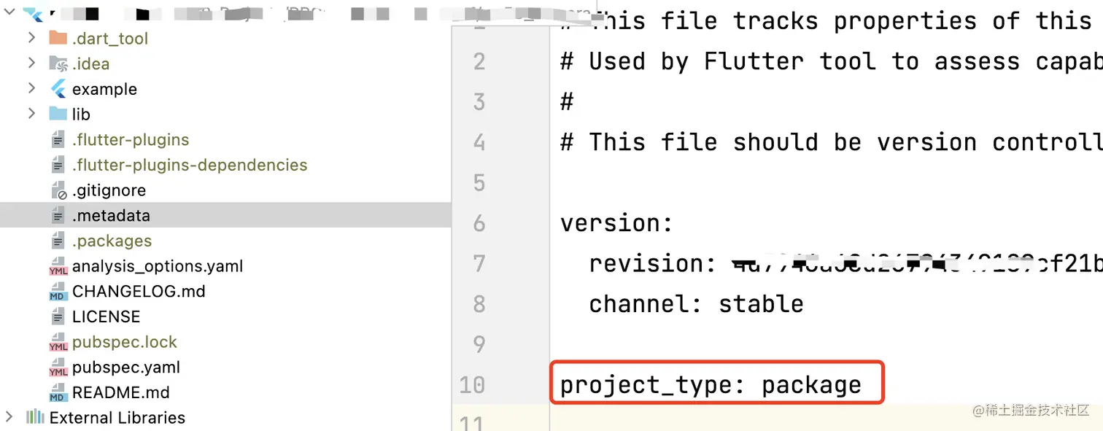Click the .packages file entry
The width and height of the screenshot is (1103, 431).
(x=112, y=241)
